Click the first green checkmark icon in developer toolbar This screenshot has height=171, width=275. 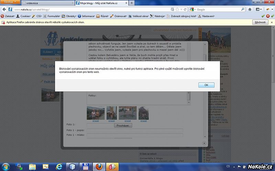[x=263, y=16]
